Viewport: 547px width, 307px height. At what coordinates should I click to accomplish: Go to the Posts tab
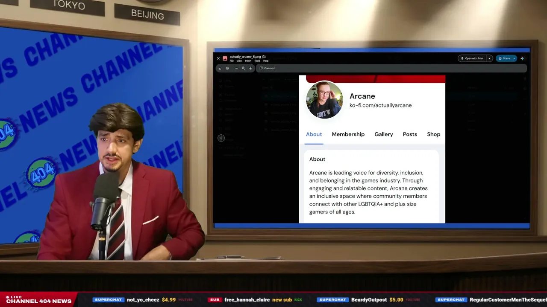coord(410,134)
